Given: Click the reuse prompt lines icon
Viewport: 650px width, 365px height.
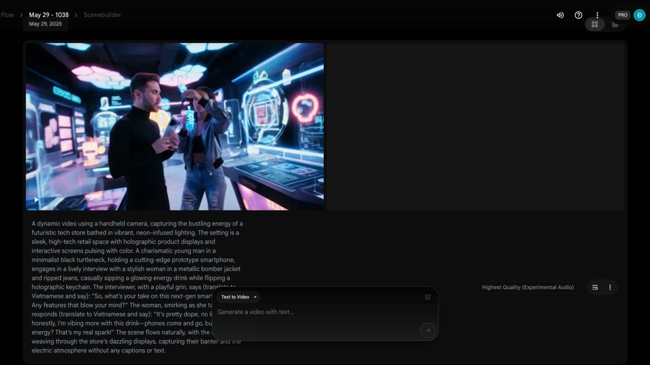Looking at the screenshot, I should (x=595, y=287).
